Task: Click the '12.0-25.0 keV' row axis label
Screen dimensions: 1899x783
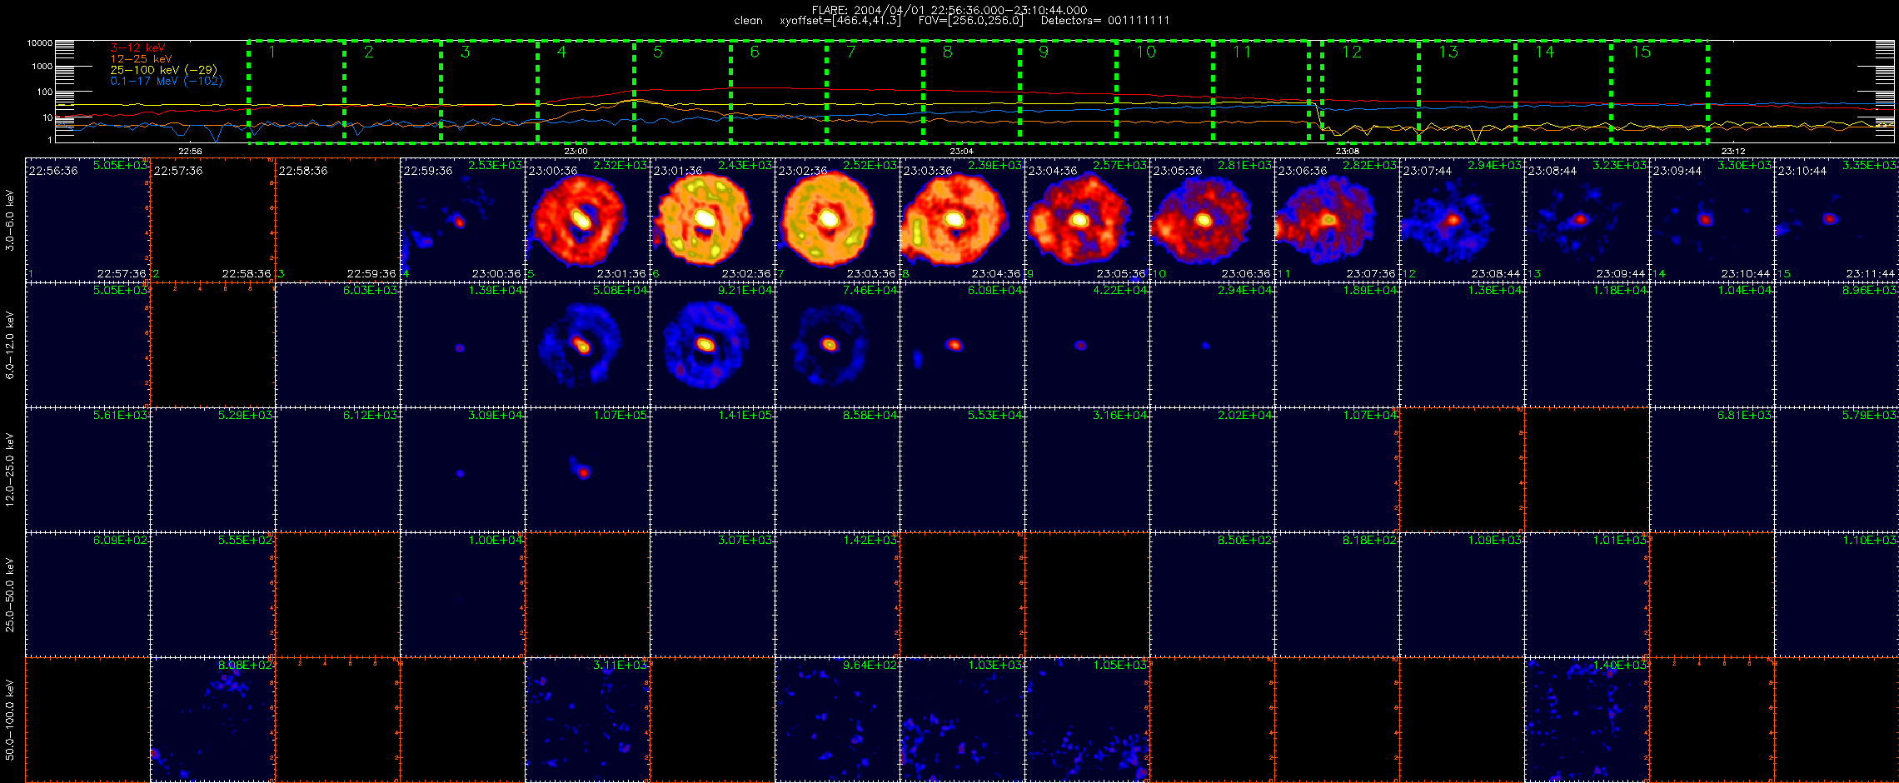Action: pyautogui.click(x=10, y=470)
